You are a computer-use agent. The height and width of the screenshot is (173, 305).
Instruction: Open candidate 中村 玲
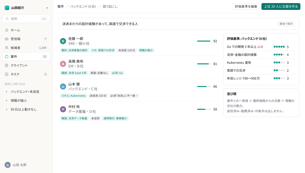coord(139,112)
